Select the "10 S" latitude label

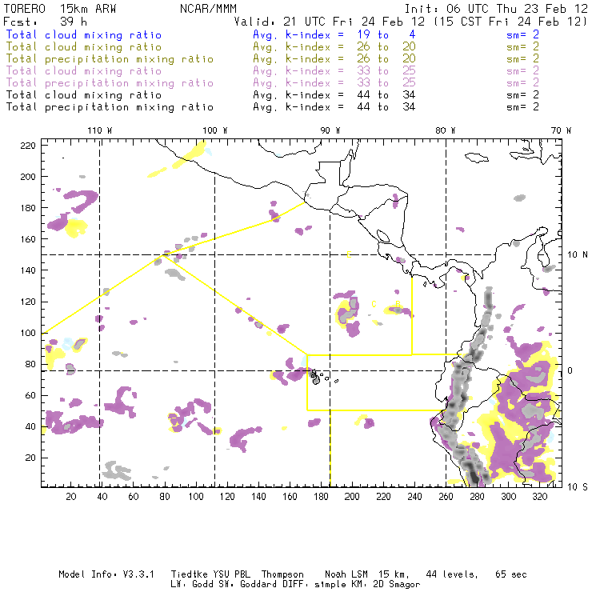[578, 487]
